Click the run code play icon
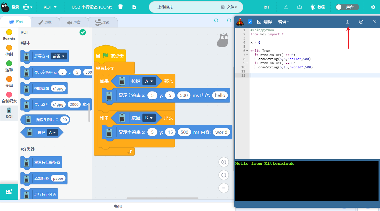Viewport: 380px width, 211px height. point(361,22)
